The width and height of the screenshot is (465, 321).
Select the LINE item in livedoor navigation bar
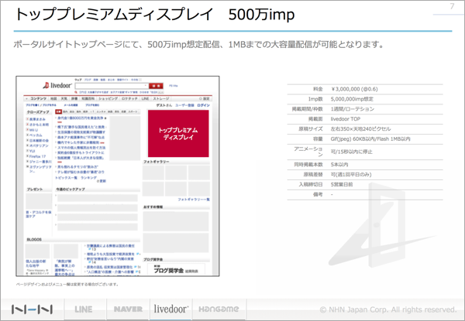coord(145,98)
